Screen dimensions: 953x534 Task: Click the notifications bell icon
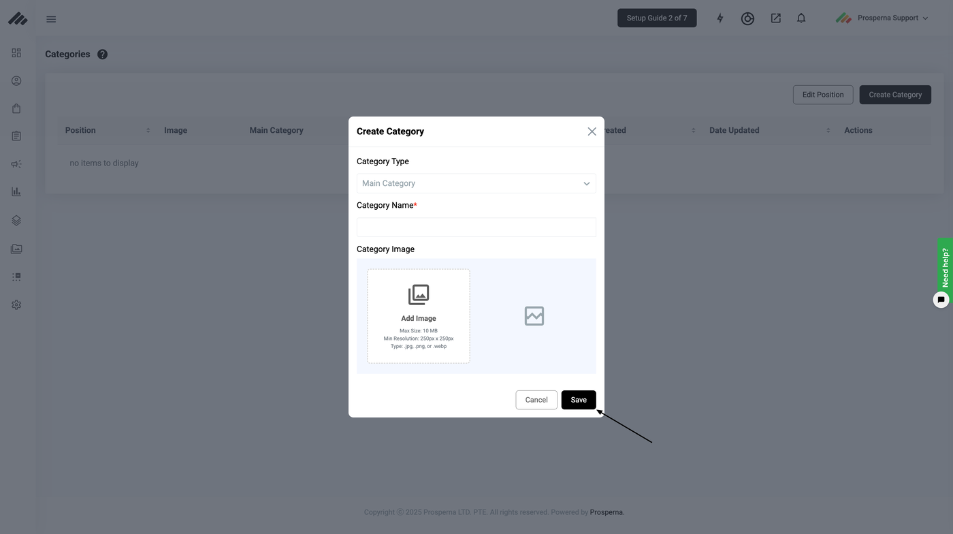tap(801, 18)
